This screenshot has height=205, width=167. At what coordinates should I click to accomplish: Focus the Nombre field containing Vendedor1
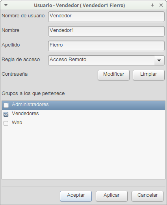tap(106, 31)
